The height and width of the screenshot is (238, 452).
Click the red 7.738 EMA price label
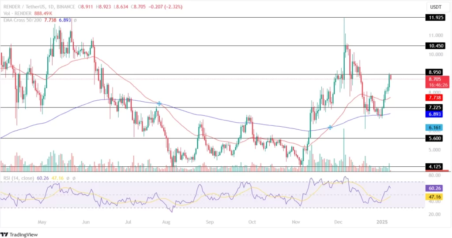[435, 98]
